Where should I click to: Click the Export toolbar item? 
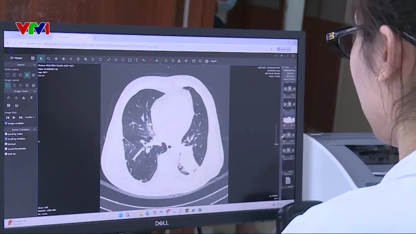[214, 61]
